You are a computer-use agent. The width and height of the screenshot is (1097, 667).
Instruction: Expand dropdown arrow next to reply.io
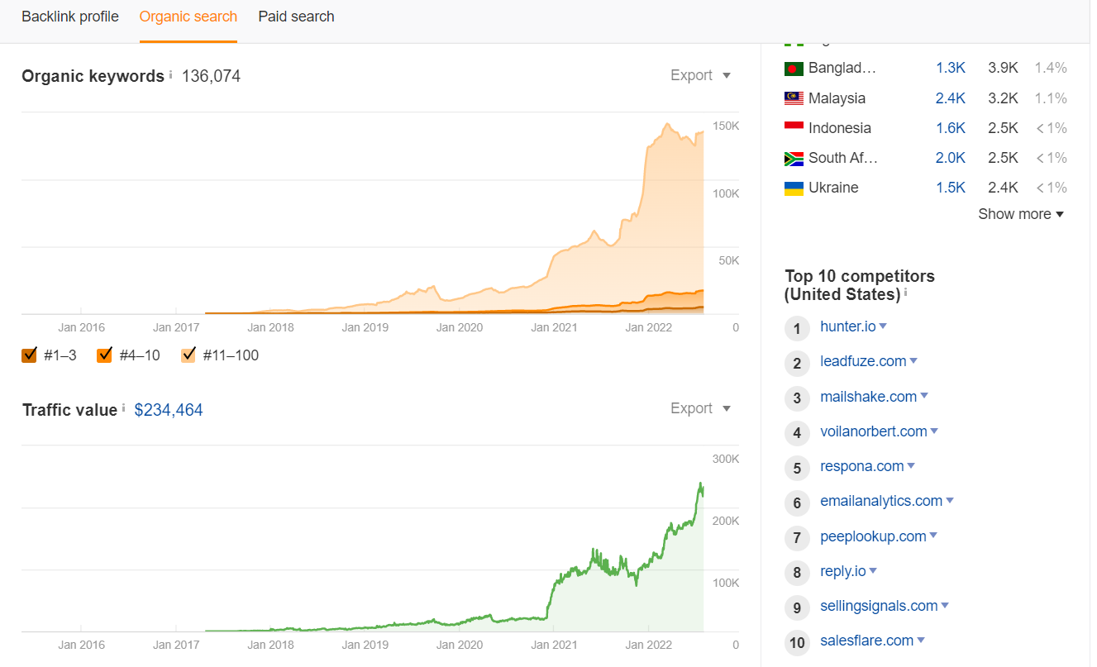[873, 571]
